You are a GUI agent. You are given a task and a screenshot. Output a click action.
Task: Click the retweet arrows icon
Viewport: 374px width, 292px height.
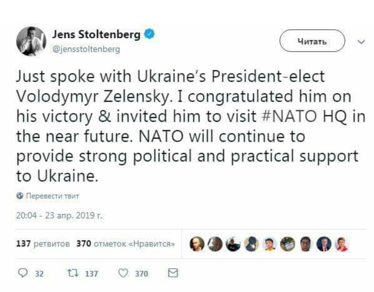pos(72,273)
